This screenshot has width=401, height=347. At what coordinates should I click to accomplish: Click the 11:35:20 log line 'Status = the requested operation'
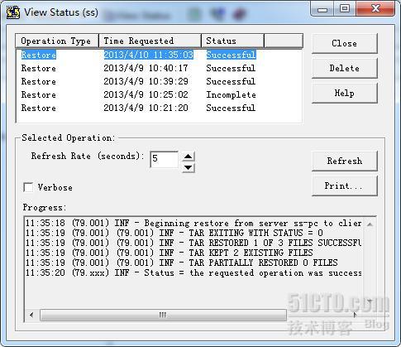point(193,272)
